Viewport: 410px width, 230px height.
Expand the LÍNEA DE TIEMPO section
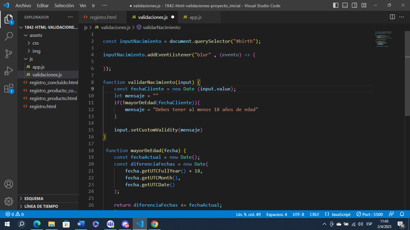pyautogui.click(x=48, y=206)
